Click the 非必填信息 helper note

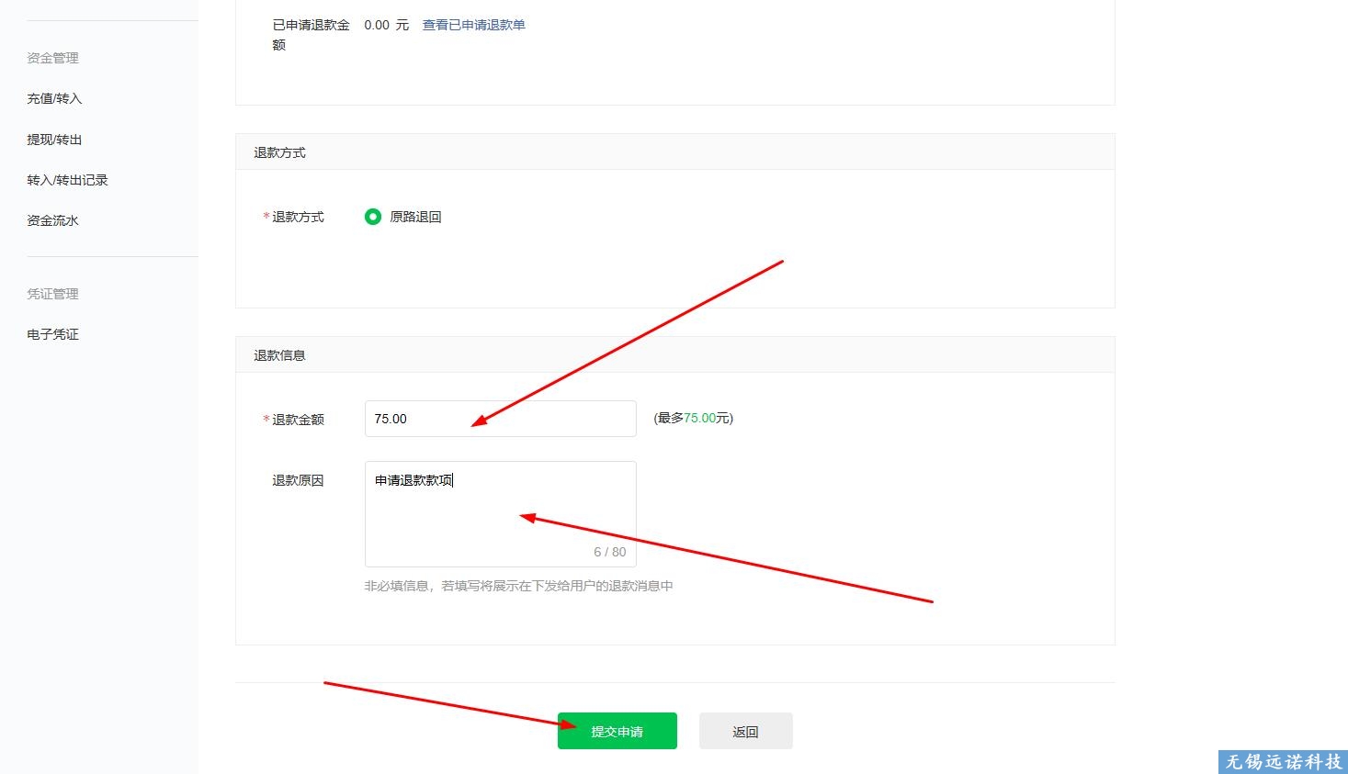[518, 586]
